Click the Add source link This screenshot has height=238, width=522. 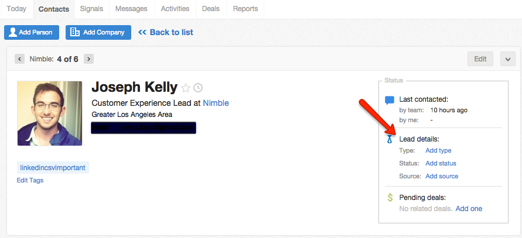442,176
